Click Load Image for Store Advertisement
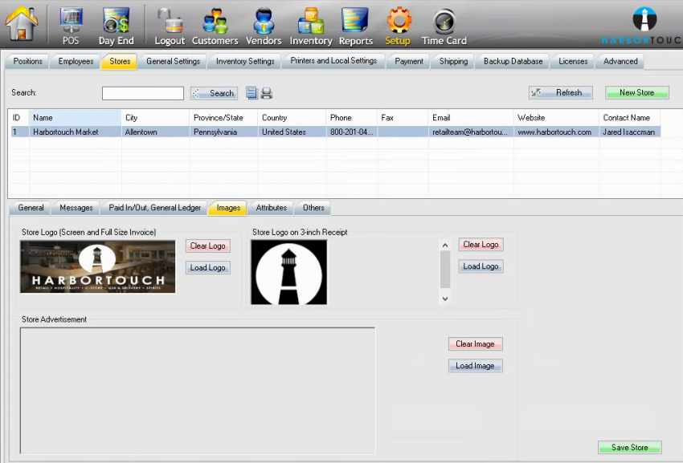This screenshot has width=683, height=463. click(x=475, y=366)
